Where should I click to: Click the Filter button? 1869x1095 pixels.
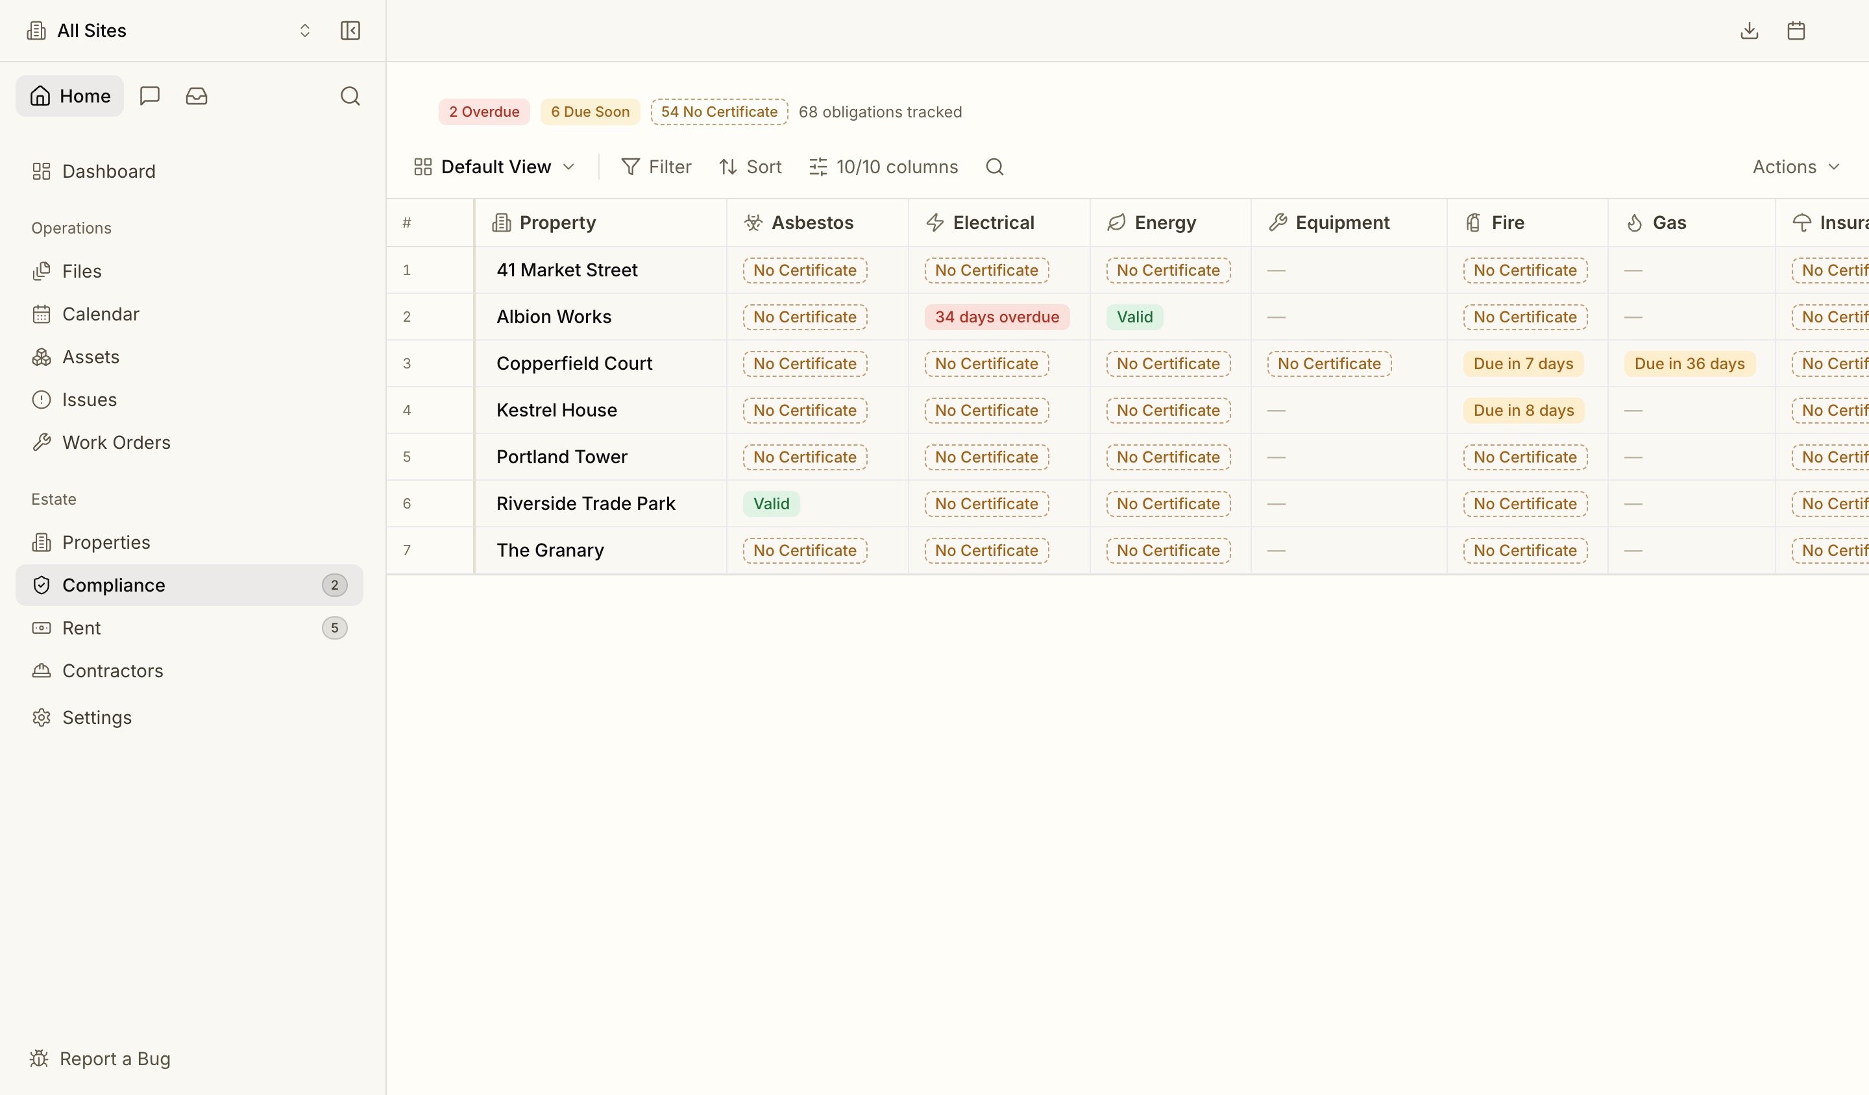coord(656,167)
